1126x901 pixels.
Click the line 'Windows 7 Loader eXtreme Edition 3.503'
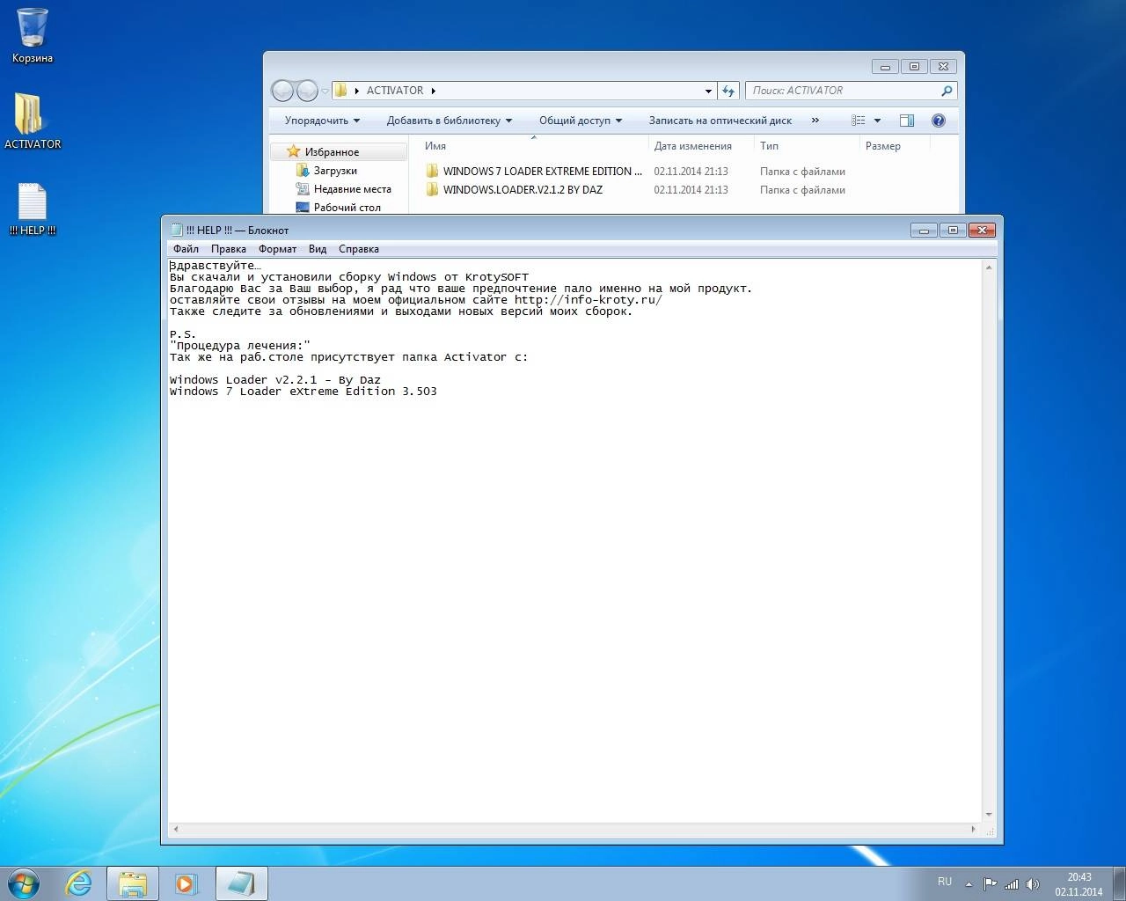[303, 392]
